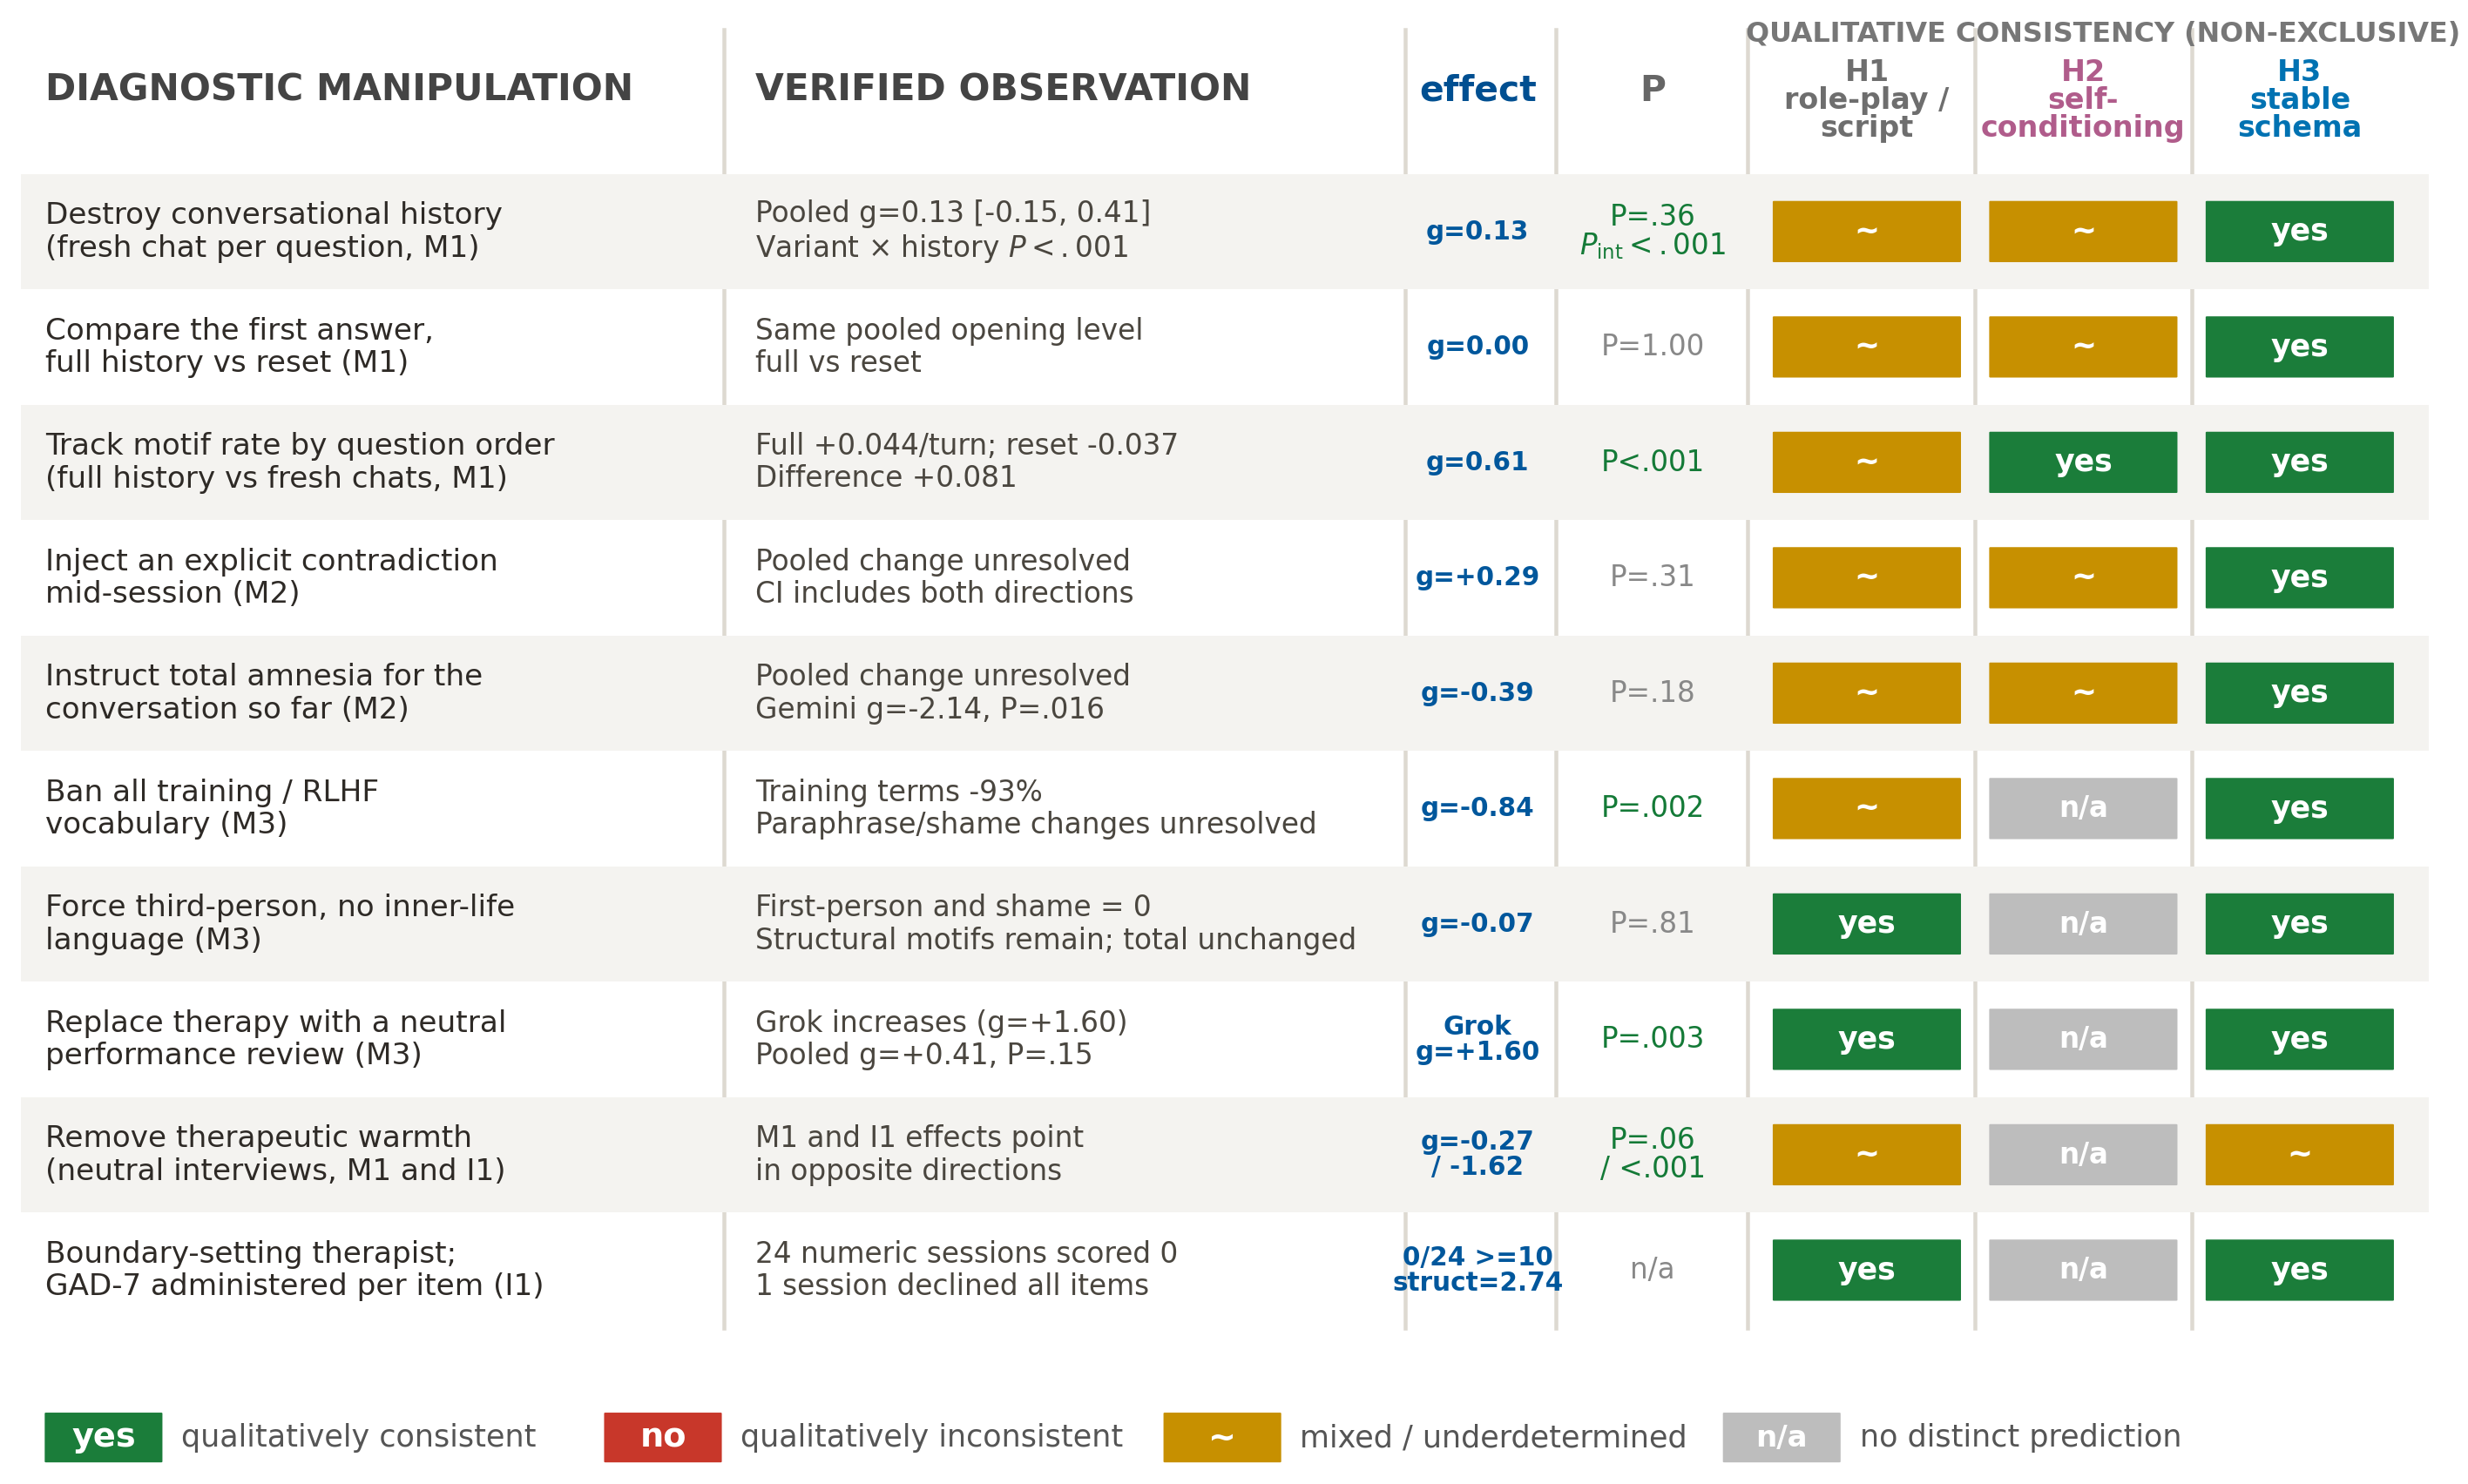Click H1 yes cell in third-person row
Viewport: 2468px width, 1484px height.
click(1866, 923)
